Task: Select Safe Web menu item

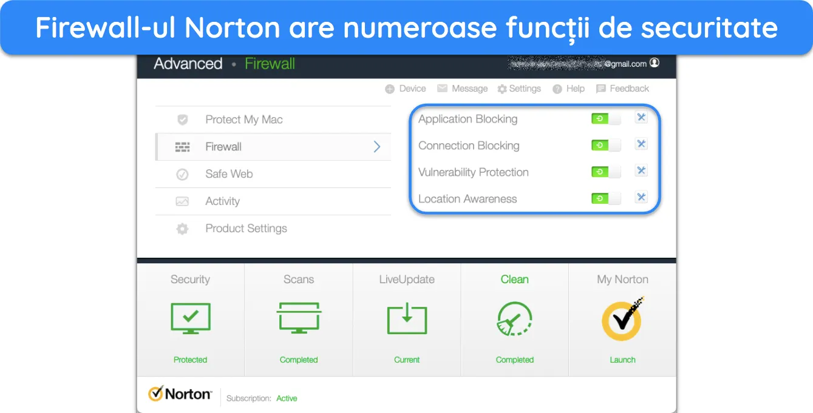Action: click(273, 174)
